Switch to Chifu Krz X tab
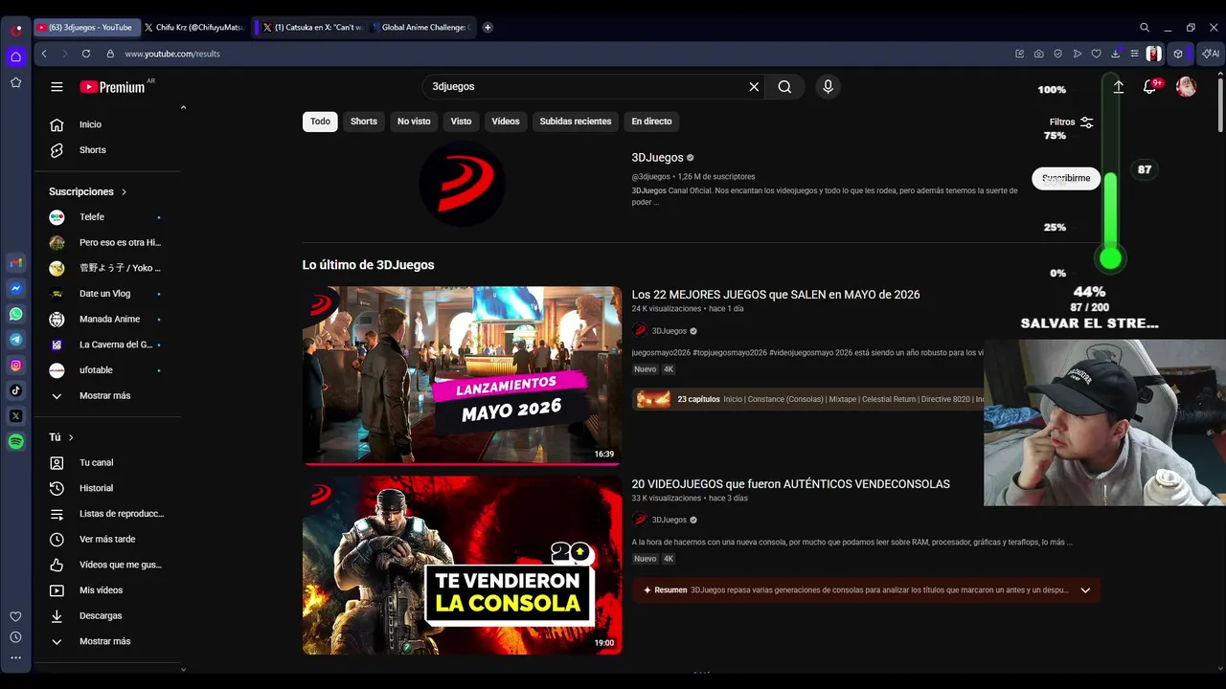The height and width of the screenshot is (689, 1226). (194, 28)
